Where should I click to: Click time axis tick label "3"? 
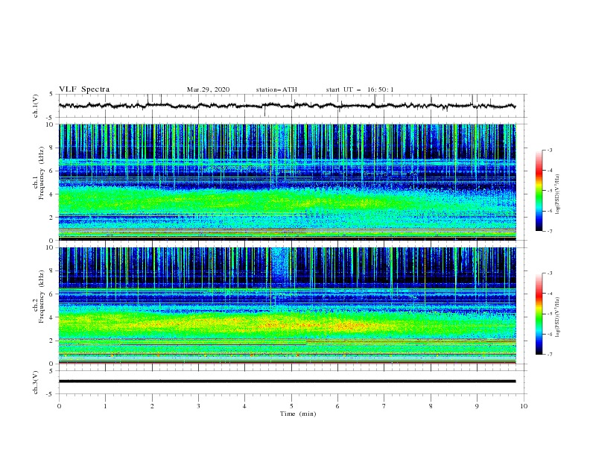point(198,406)
